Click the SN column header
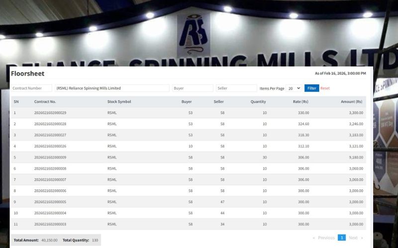Viewport: 398px width, 248px height. (16, 102)
